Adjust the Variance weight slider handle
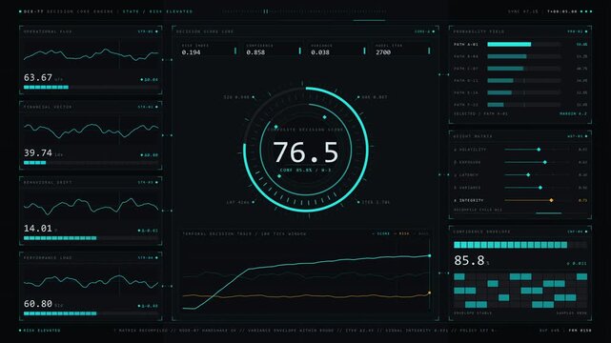611x343 pixels. (x=540, y=188)
